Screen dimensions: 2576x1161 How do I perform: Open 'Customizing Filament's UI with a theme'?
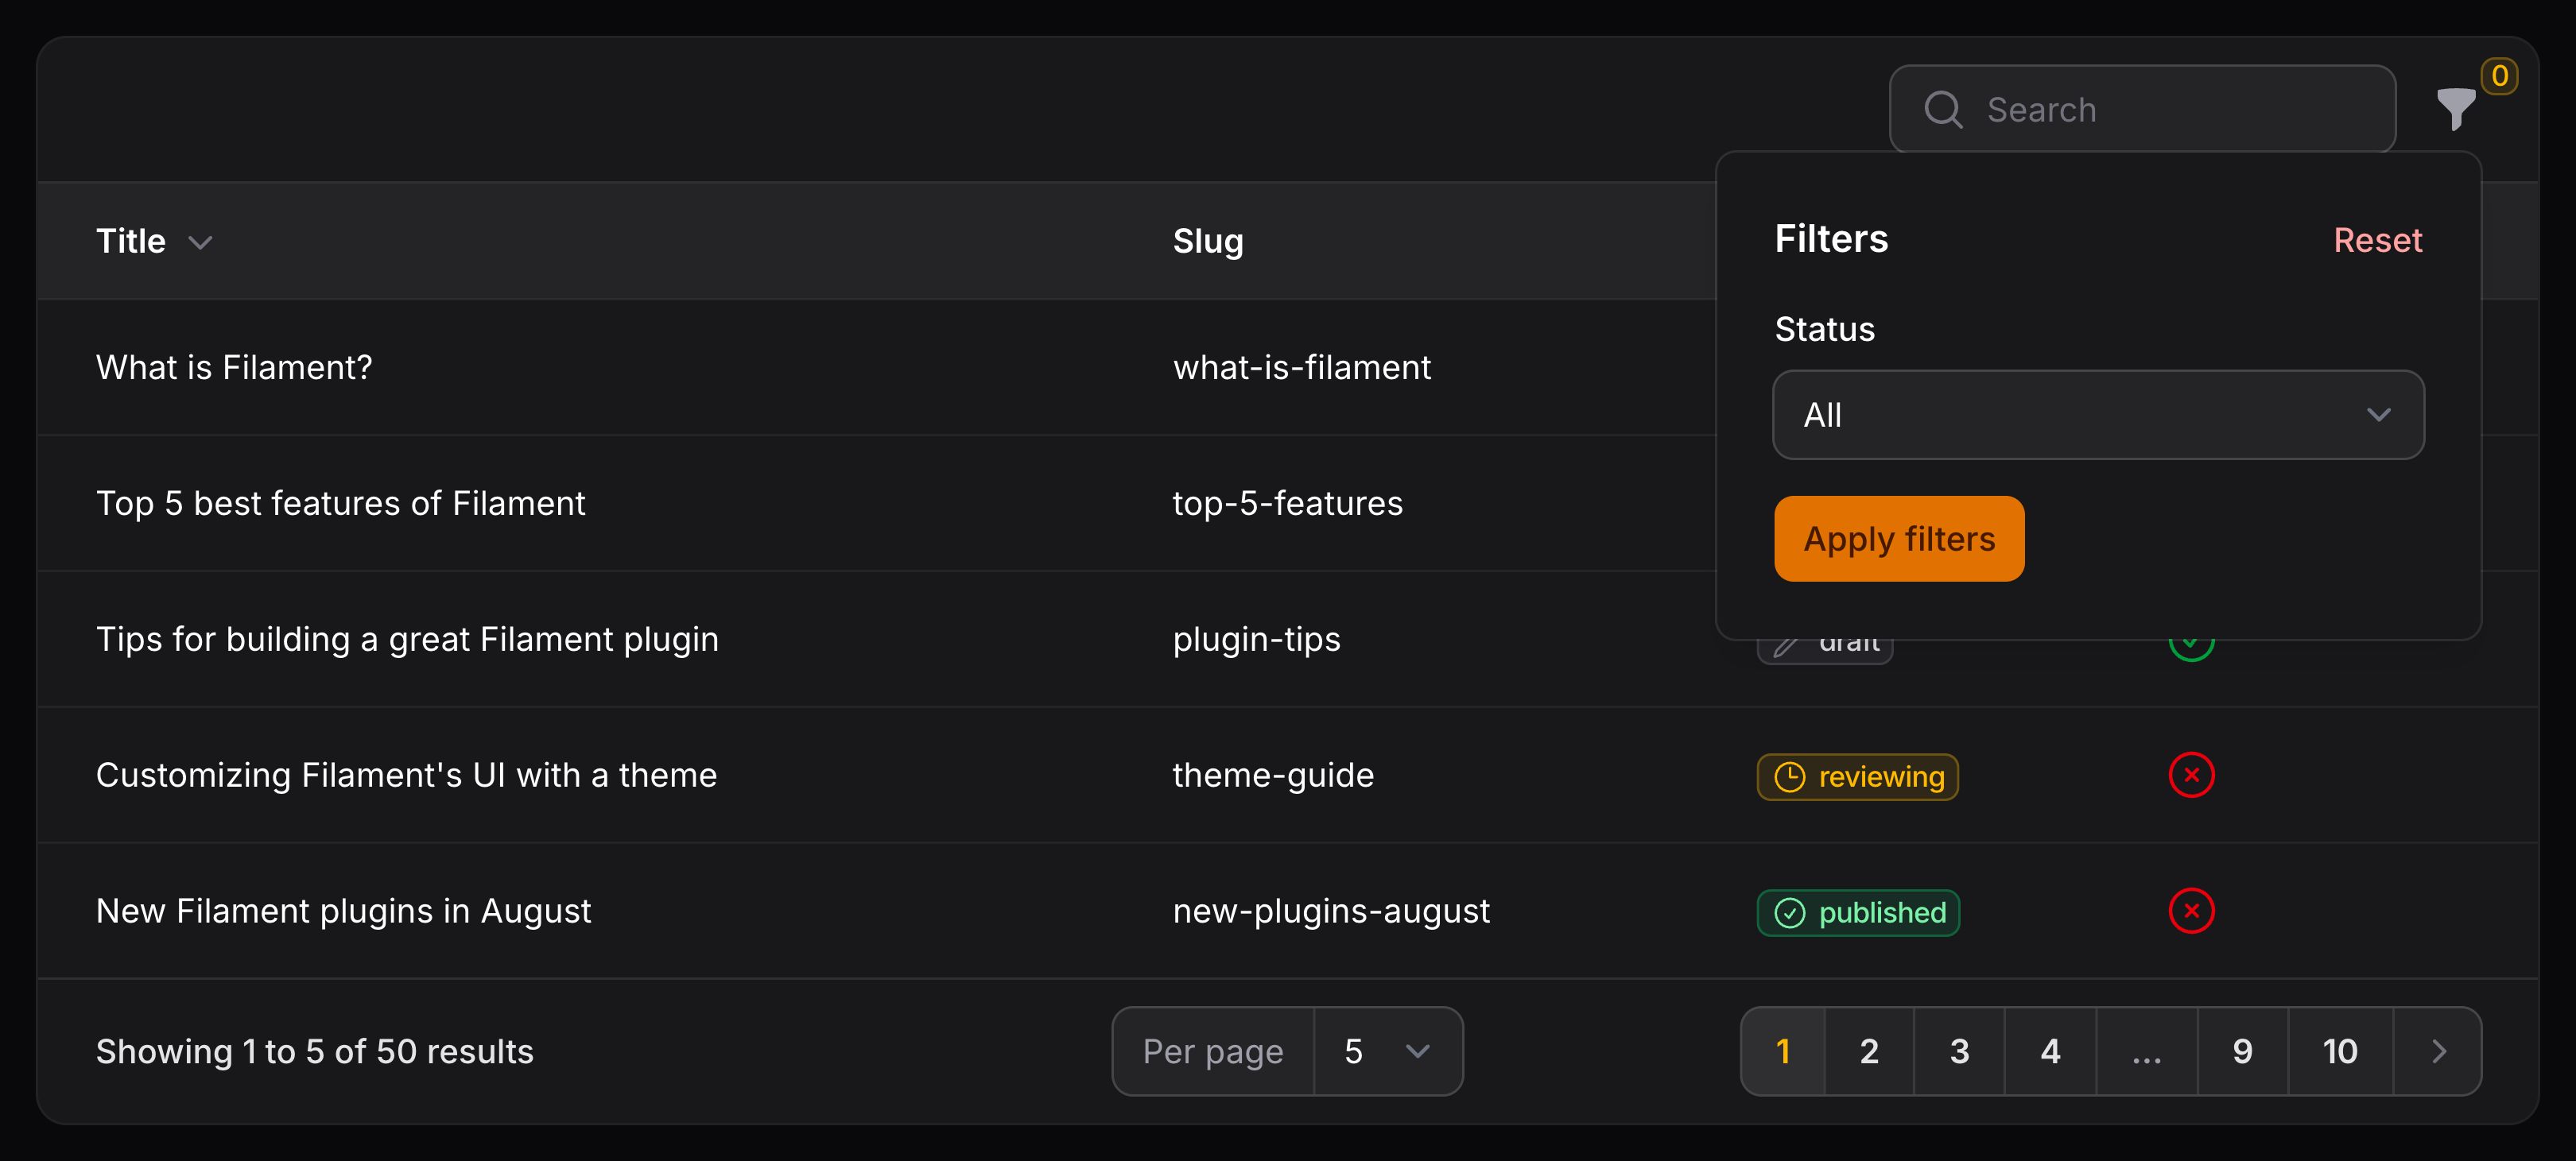[x=406, y=776]
